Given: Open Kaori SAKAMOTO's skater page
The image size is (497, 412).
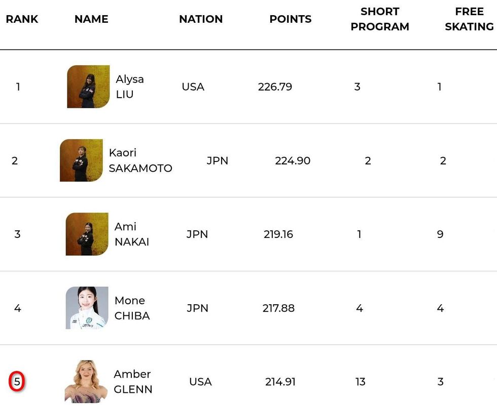Looking at the screenshot, I should 140,160.
